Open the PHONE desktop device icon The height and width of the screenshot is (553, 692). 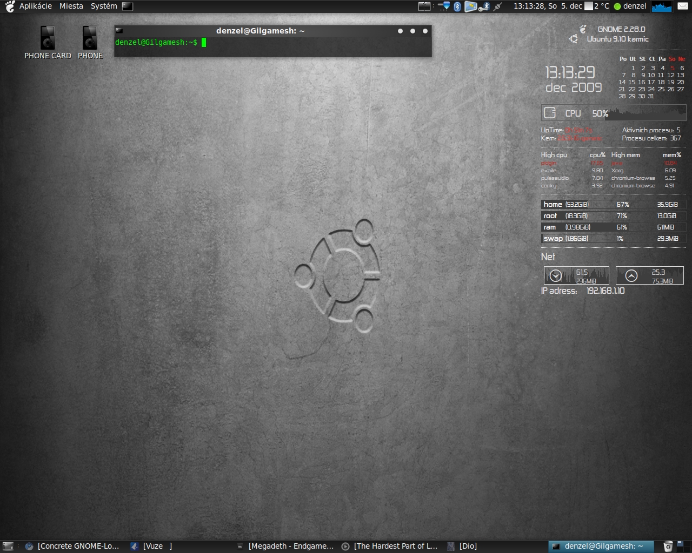[x=90, y=43]
